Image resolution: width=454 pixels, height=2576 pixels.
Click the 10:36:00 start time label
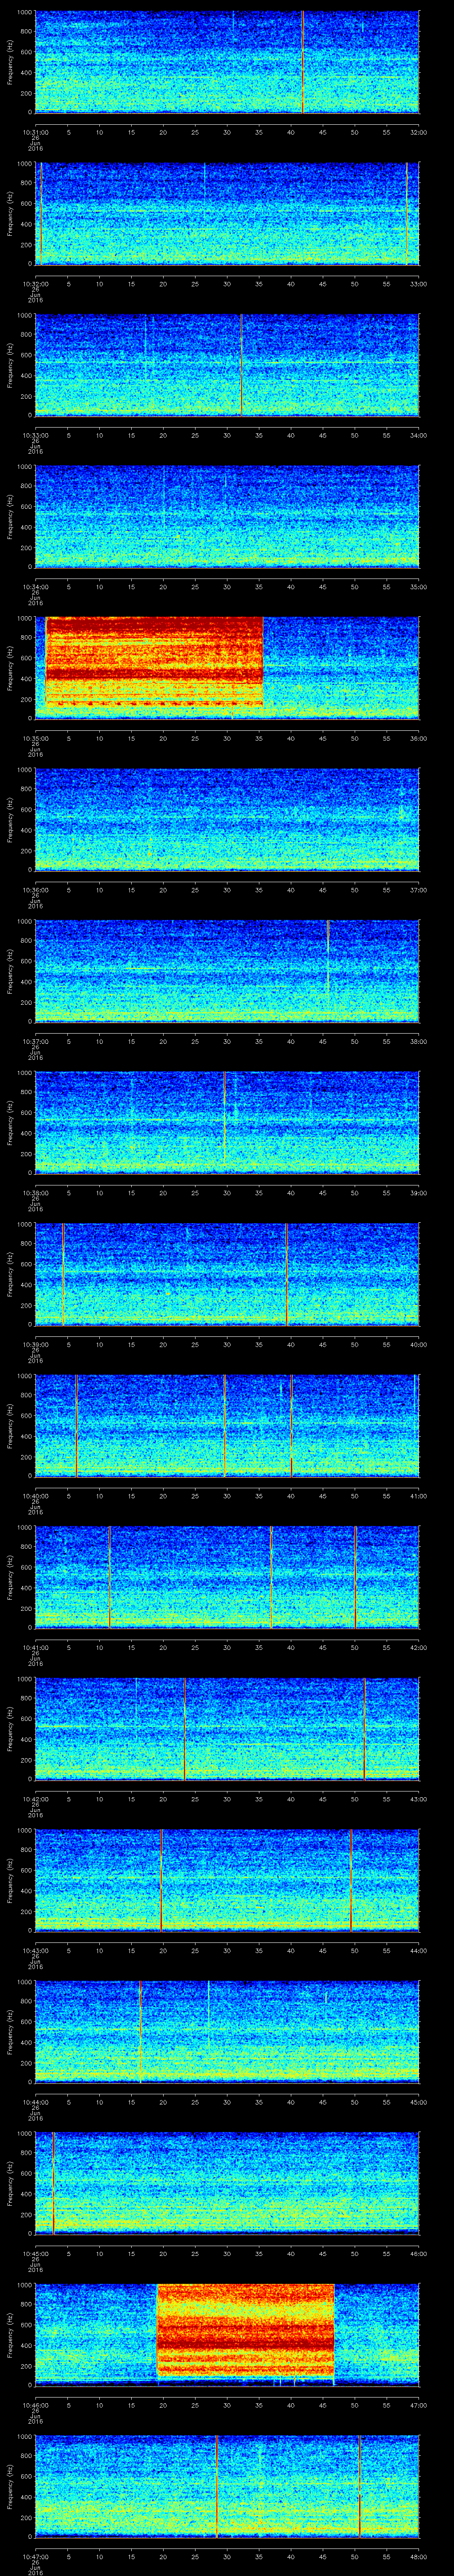(35, 890)
